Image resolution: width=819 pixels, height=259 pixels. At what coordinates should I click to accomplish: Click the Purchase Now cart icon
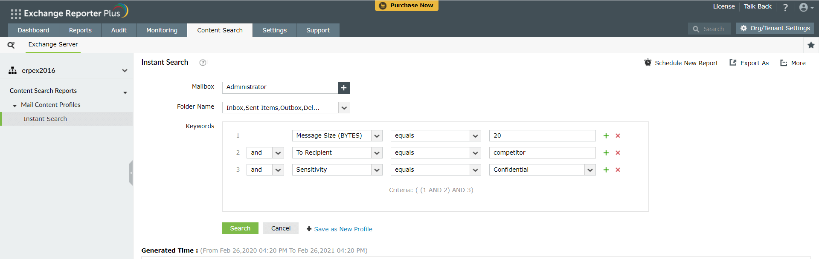click(383, 6)
